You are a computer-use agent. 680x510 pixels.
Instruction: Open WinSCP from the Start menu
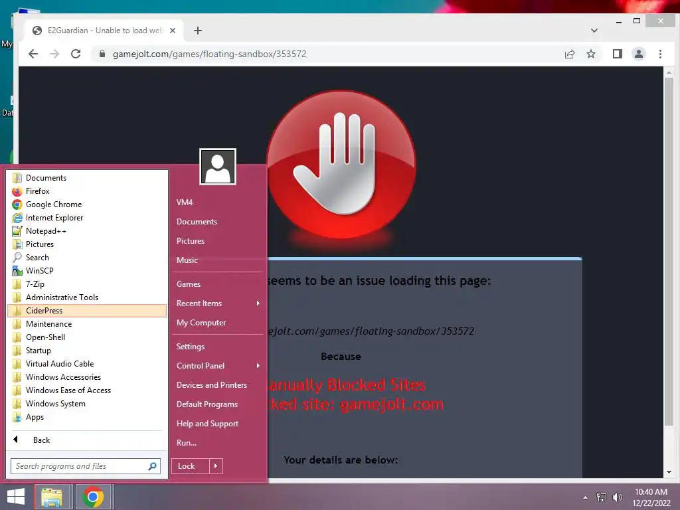point(87,271)
